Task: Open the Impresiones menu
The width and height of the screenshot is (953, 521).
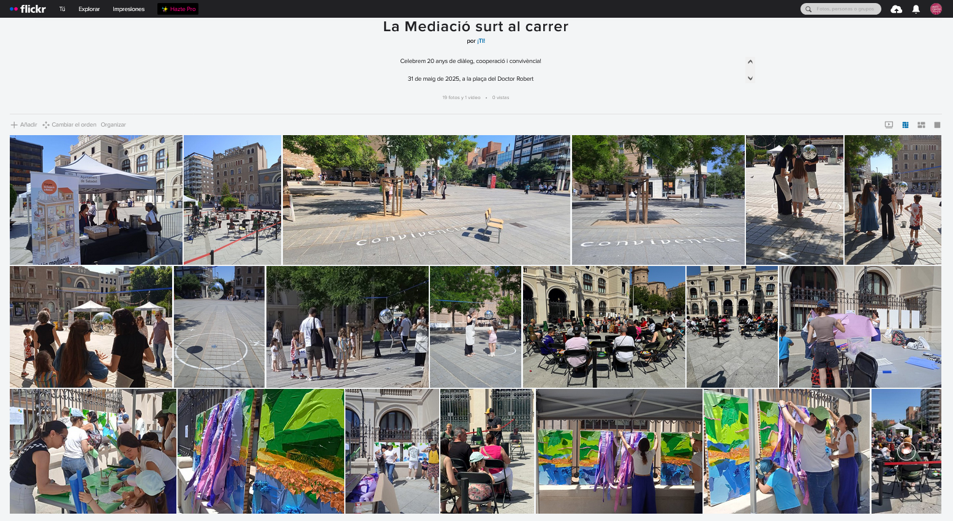Action: point(129,9)
